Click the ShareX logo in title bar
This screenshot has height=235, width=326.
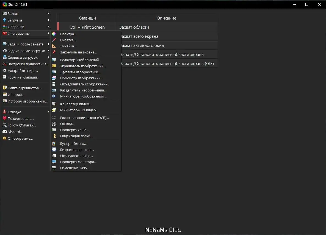(5, 4)
